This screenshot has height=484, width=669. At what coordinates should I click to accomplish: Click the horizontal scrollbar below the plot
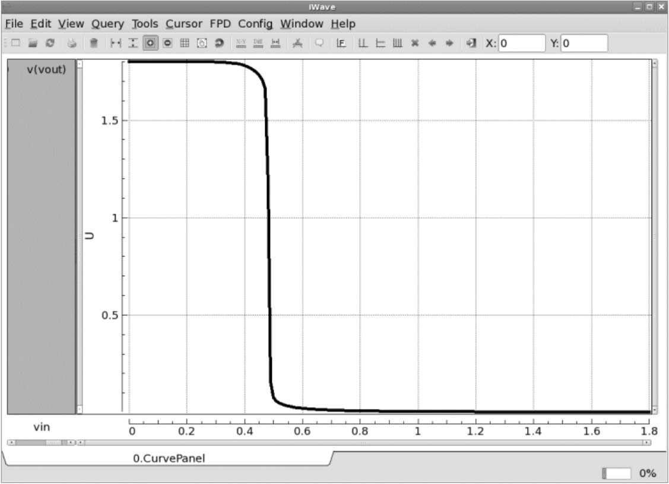tap(363, 442)
